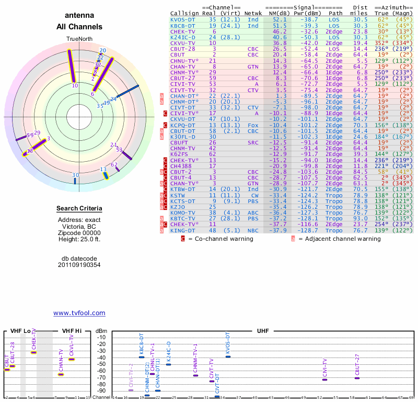The height and width of the screenshot is (402, 418).
Task: Click the azimuth value 352° for CKVU-TV
Action: tap(381, 43)
